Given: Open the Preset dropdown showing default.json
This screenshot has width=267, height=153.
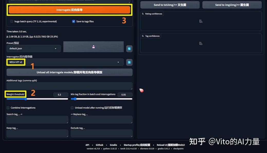Looking at the screenshot, I should [33, 48].
